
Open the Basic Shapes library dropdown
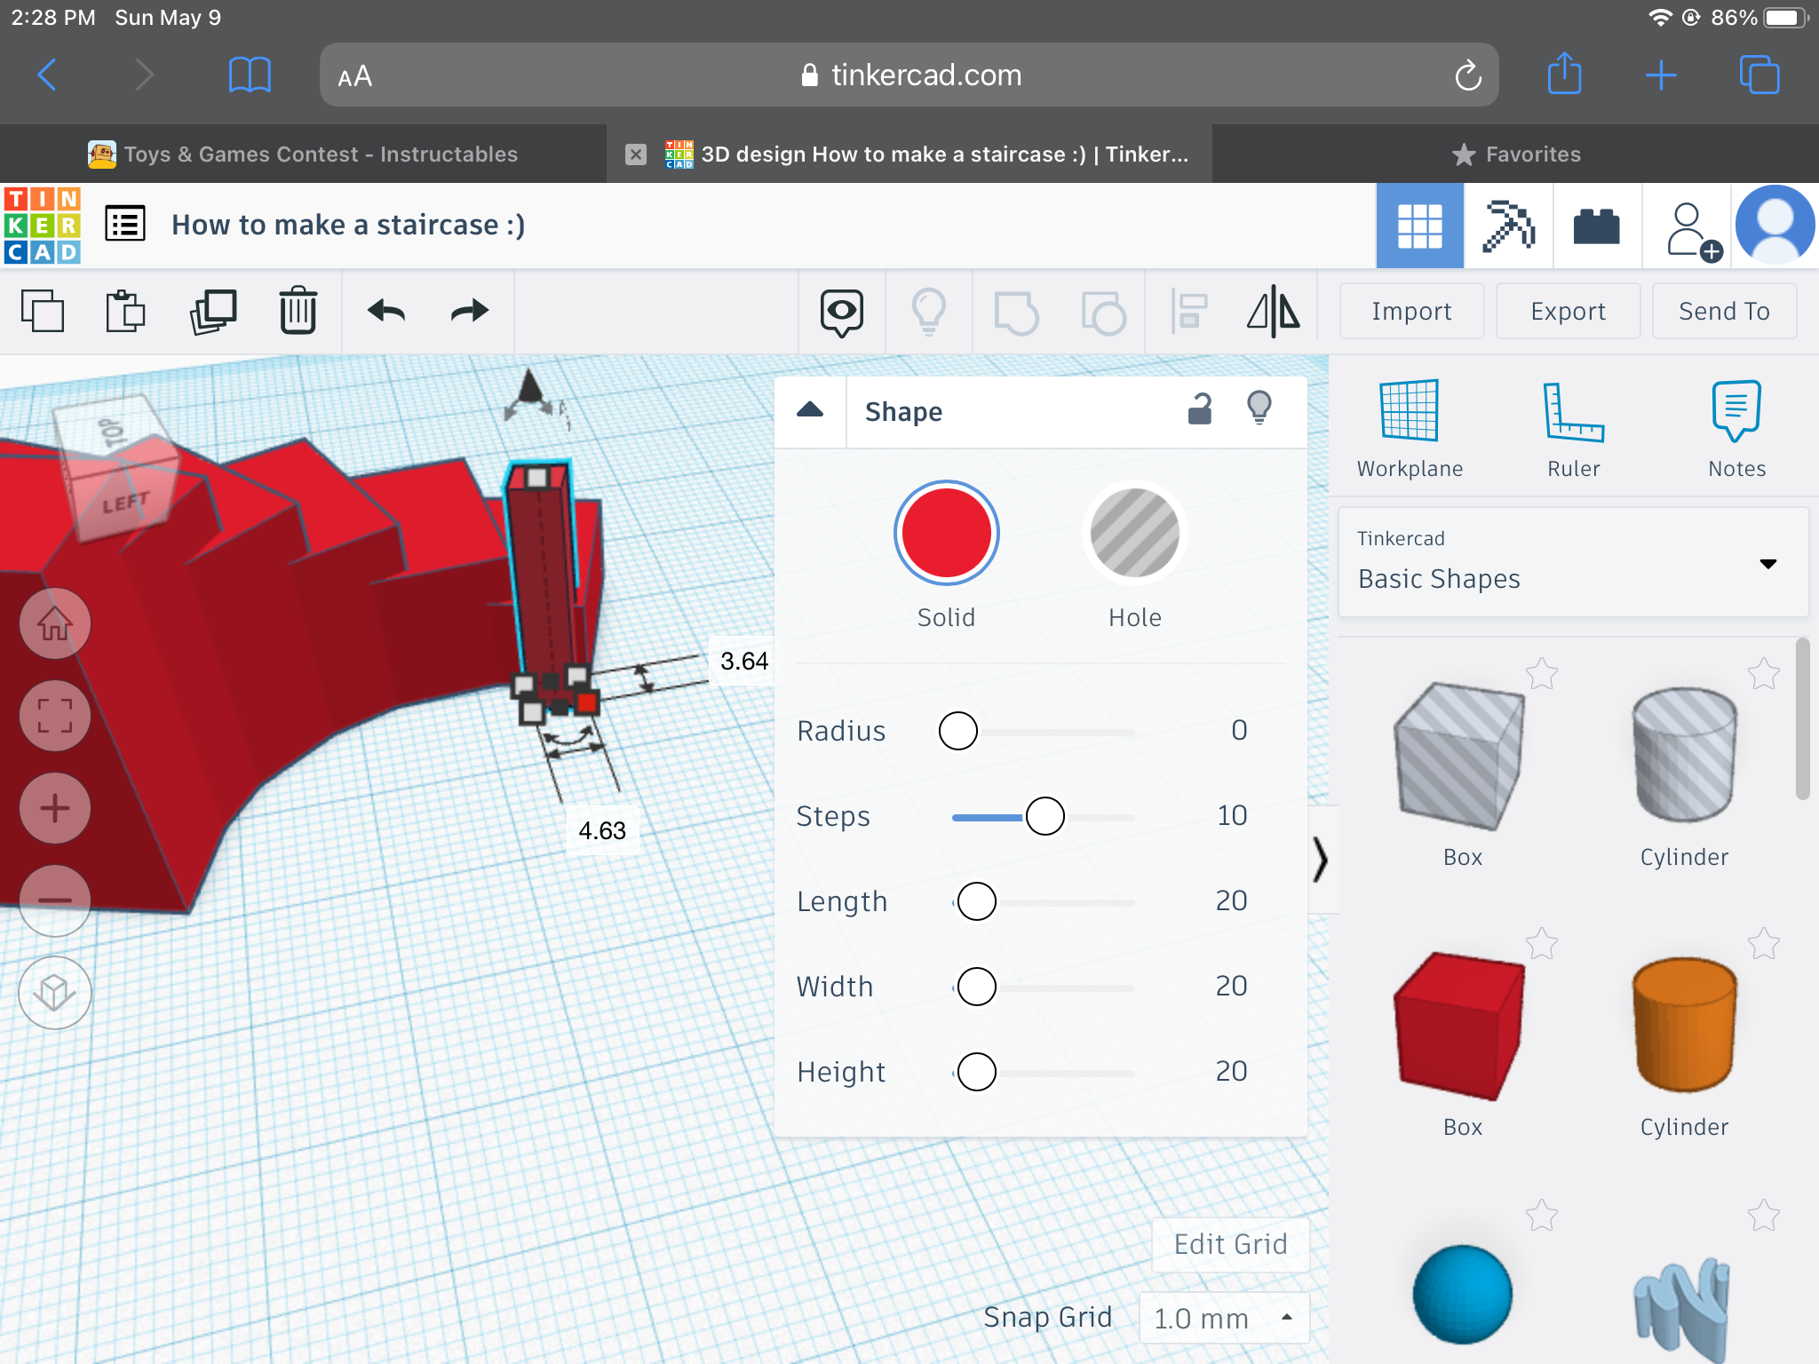[1573, 562]
